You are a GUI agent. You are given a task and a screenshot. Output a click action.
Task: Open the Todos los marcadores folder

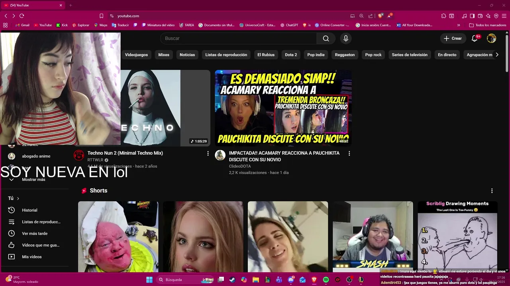click(488, 25)
